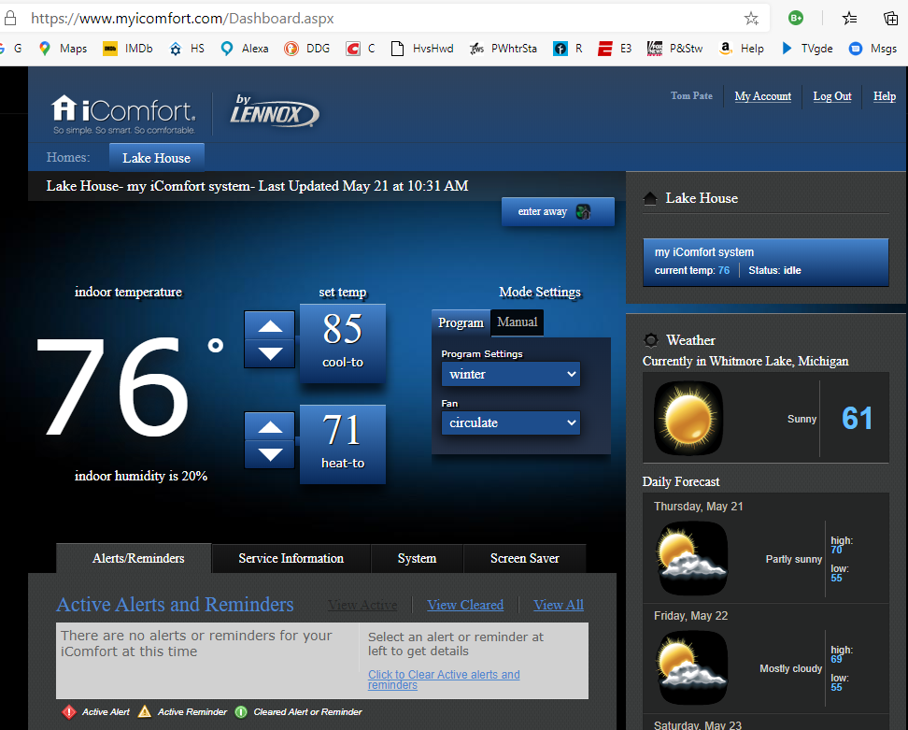Click the site lock icon in address bar
Screen dimensions: 908x730
(10, 19)
